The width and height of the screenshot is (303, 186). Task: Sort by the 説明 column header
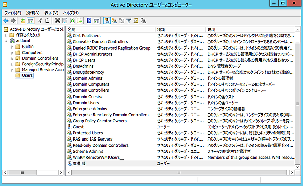[250, 30]
